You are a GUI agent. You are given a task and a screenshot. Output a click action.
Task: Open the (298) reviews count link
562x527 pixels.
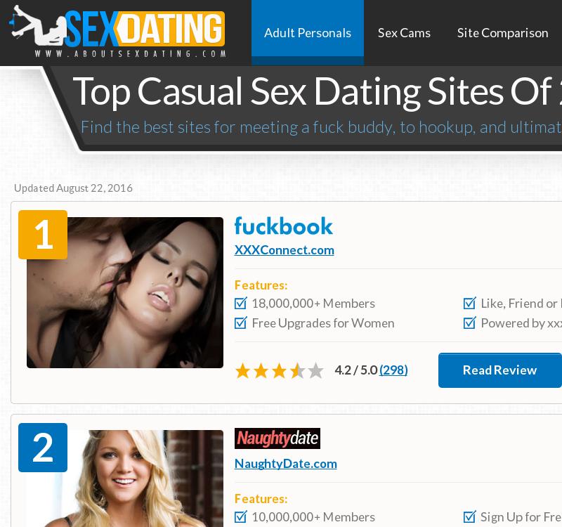point(393,370)
